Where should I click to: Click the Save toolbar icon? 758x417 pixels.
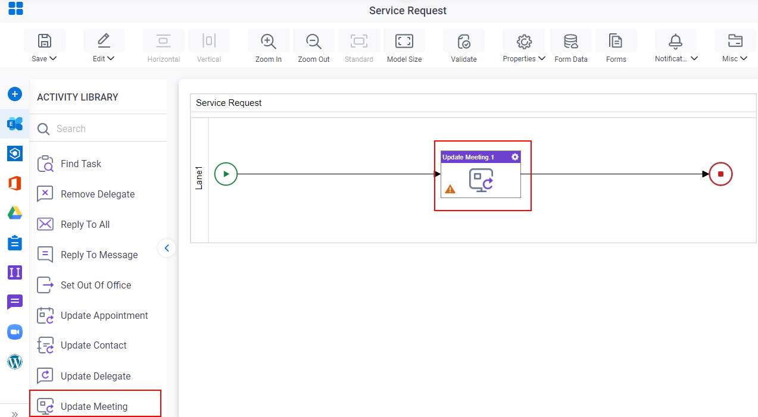(45, 40)
